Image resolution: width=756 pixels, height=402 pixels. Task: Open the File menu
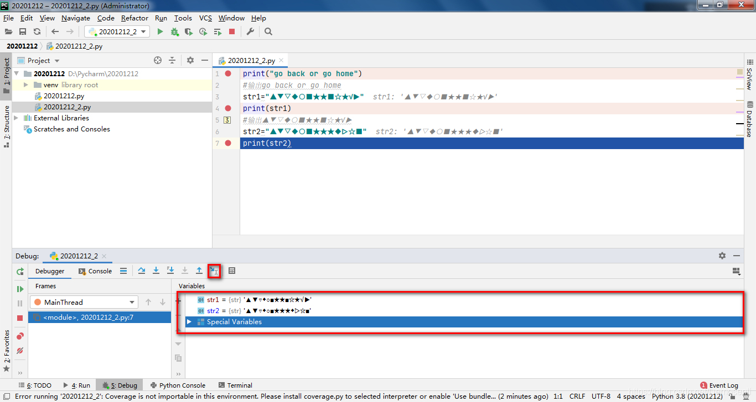click(8, 18)
